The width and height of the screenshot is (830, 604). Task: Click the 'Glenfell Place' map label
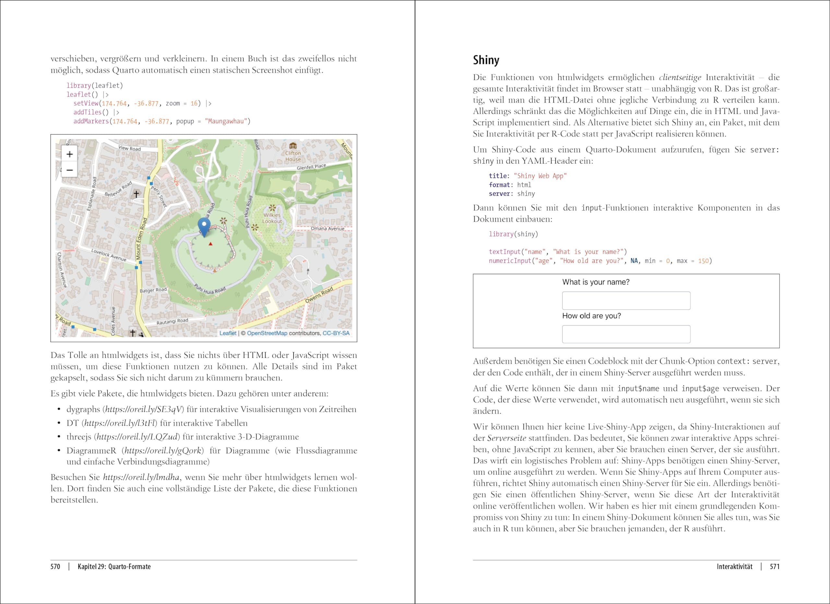coord(311,167)
